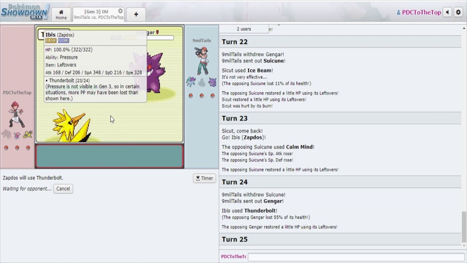
Task: Click the Pokéball below the opponent's Suicune icon
Action: pyautogui.click(x=191, y=96)
